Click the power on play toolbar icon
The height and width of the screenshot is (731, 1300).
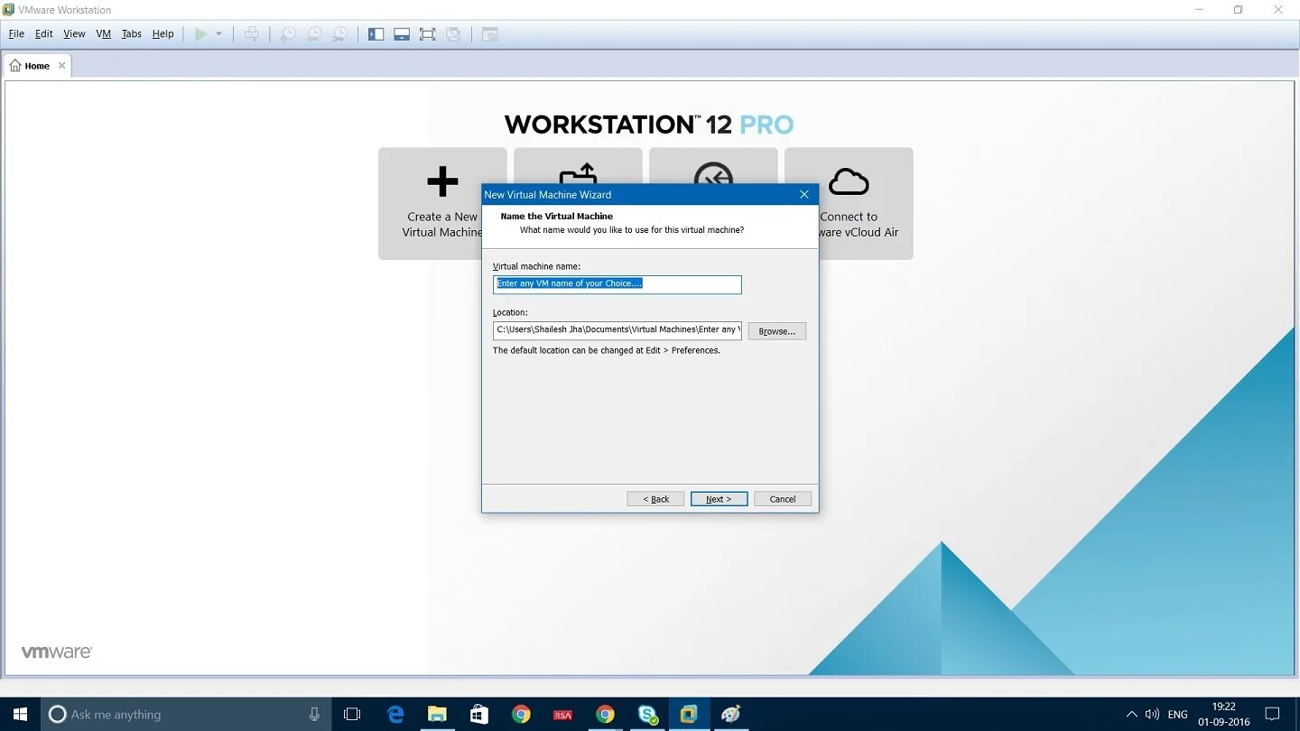pyautogui.click(x=200, y=34)
